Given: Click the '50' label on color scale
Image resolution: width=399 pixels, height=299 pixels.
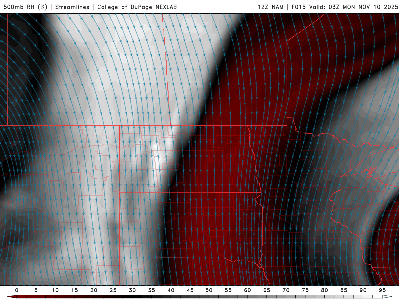Looking at the screenshot, I should pos(209,290).
